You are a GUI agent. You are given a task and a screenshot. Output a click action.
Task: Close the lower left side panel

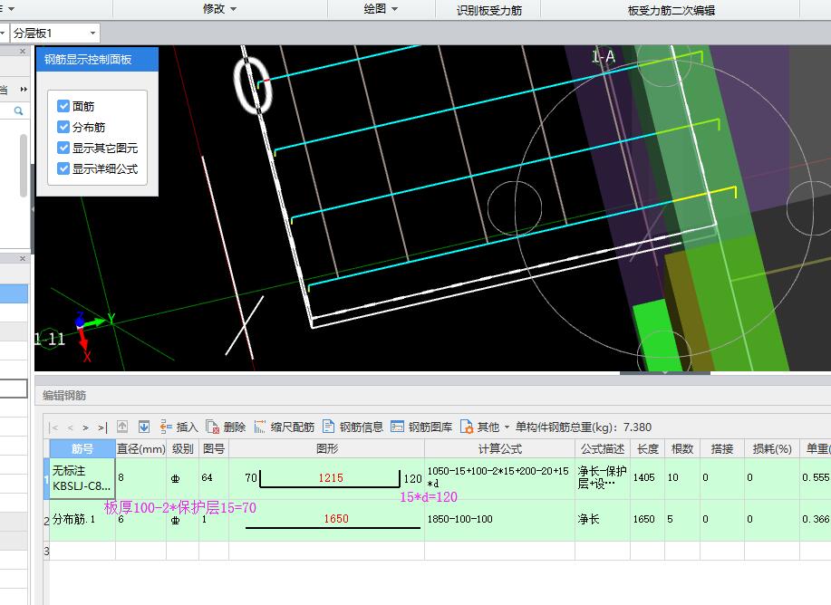tap(23, 258)
